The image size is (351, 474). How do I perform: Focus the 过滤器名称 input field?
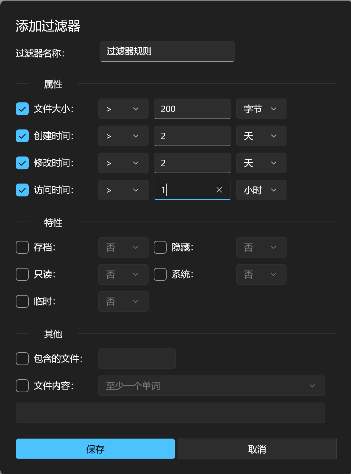pyautogui.click(x=167, y=52)
